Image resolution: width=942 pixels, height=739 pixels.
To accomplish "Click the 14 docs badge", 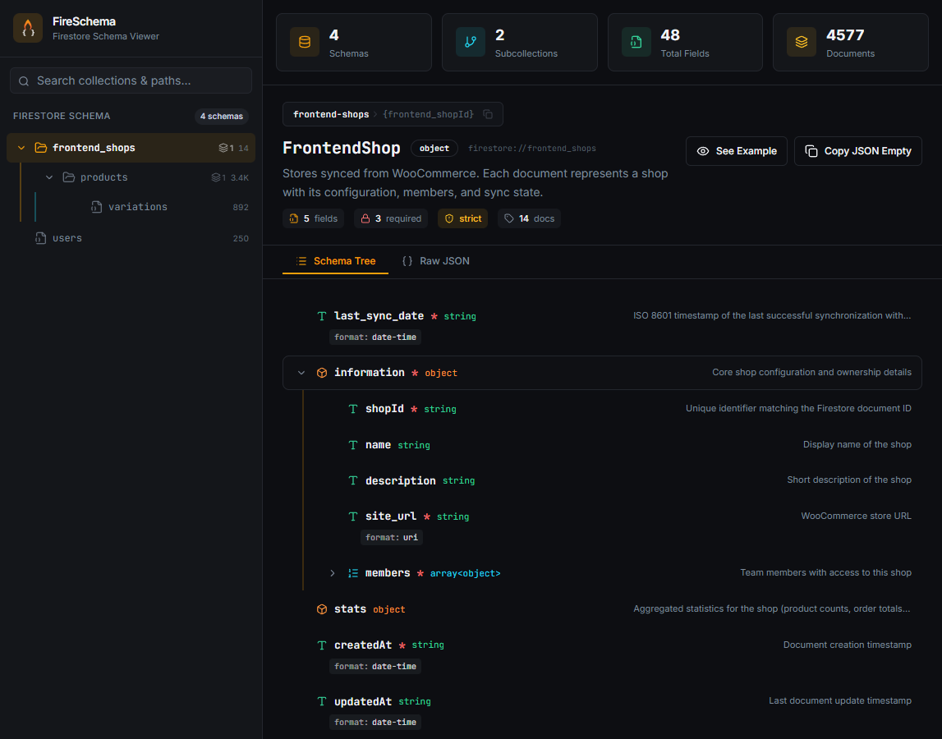I will pos(529,218).
